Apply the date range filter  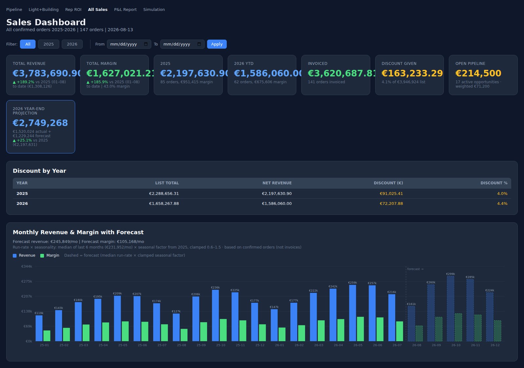tap(217, 44)
